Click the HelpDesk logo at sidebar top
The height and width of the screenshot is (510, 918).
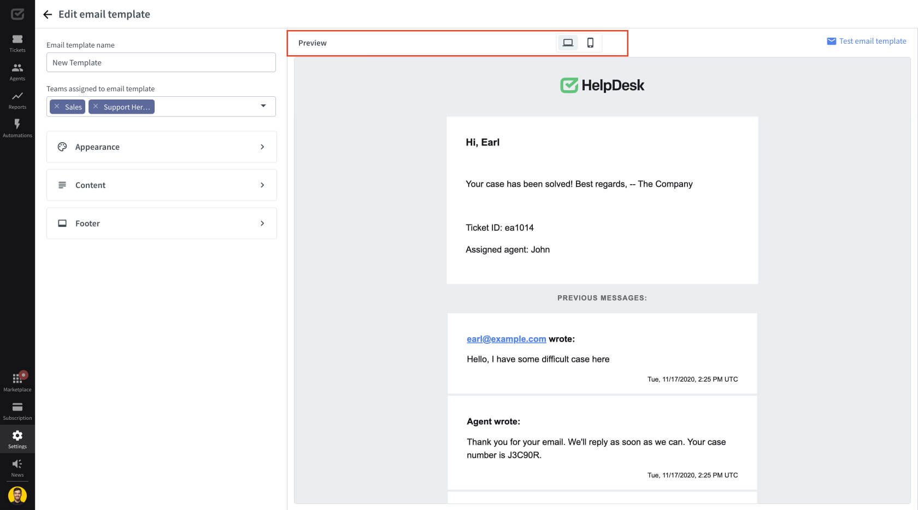(17, 14)
